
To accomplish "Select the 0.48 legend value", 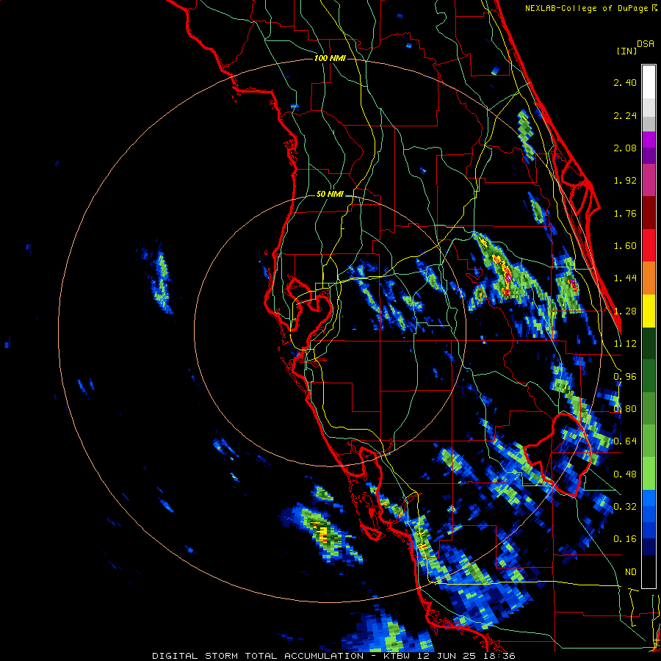I will 625,474.
